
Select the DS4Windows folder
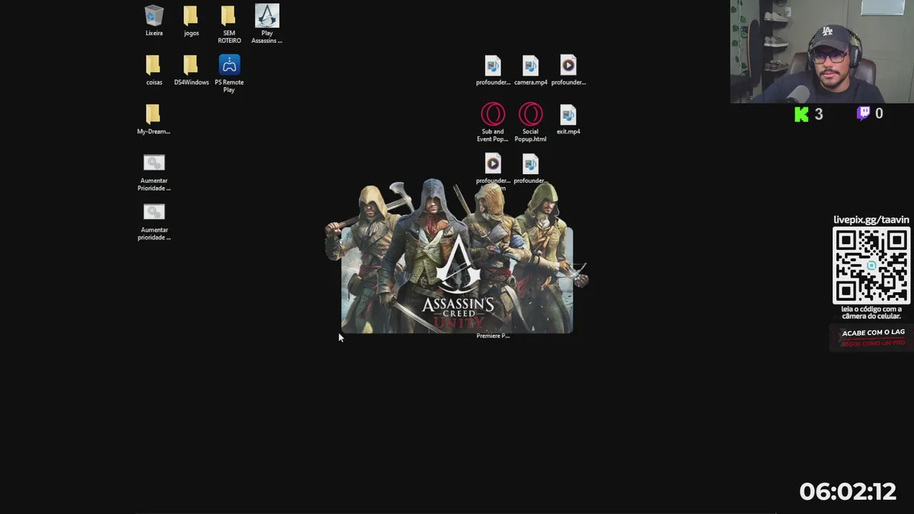(x=191, y=70)
